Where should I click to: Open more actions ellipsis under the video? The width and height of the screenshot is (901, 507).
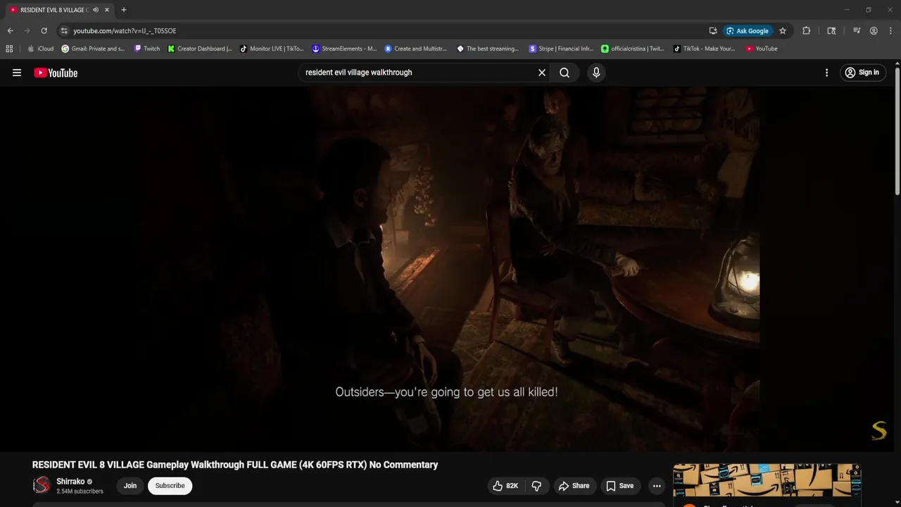click(657, 486)
